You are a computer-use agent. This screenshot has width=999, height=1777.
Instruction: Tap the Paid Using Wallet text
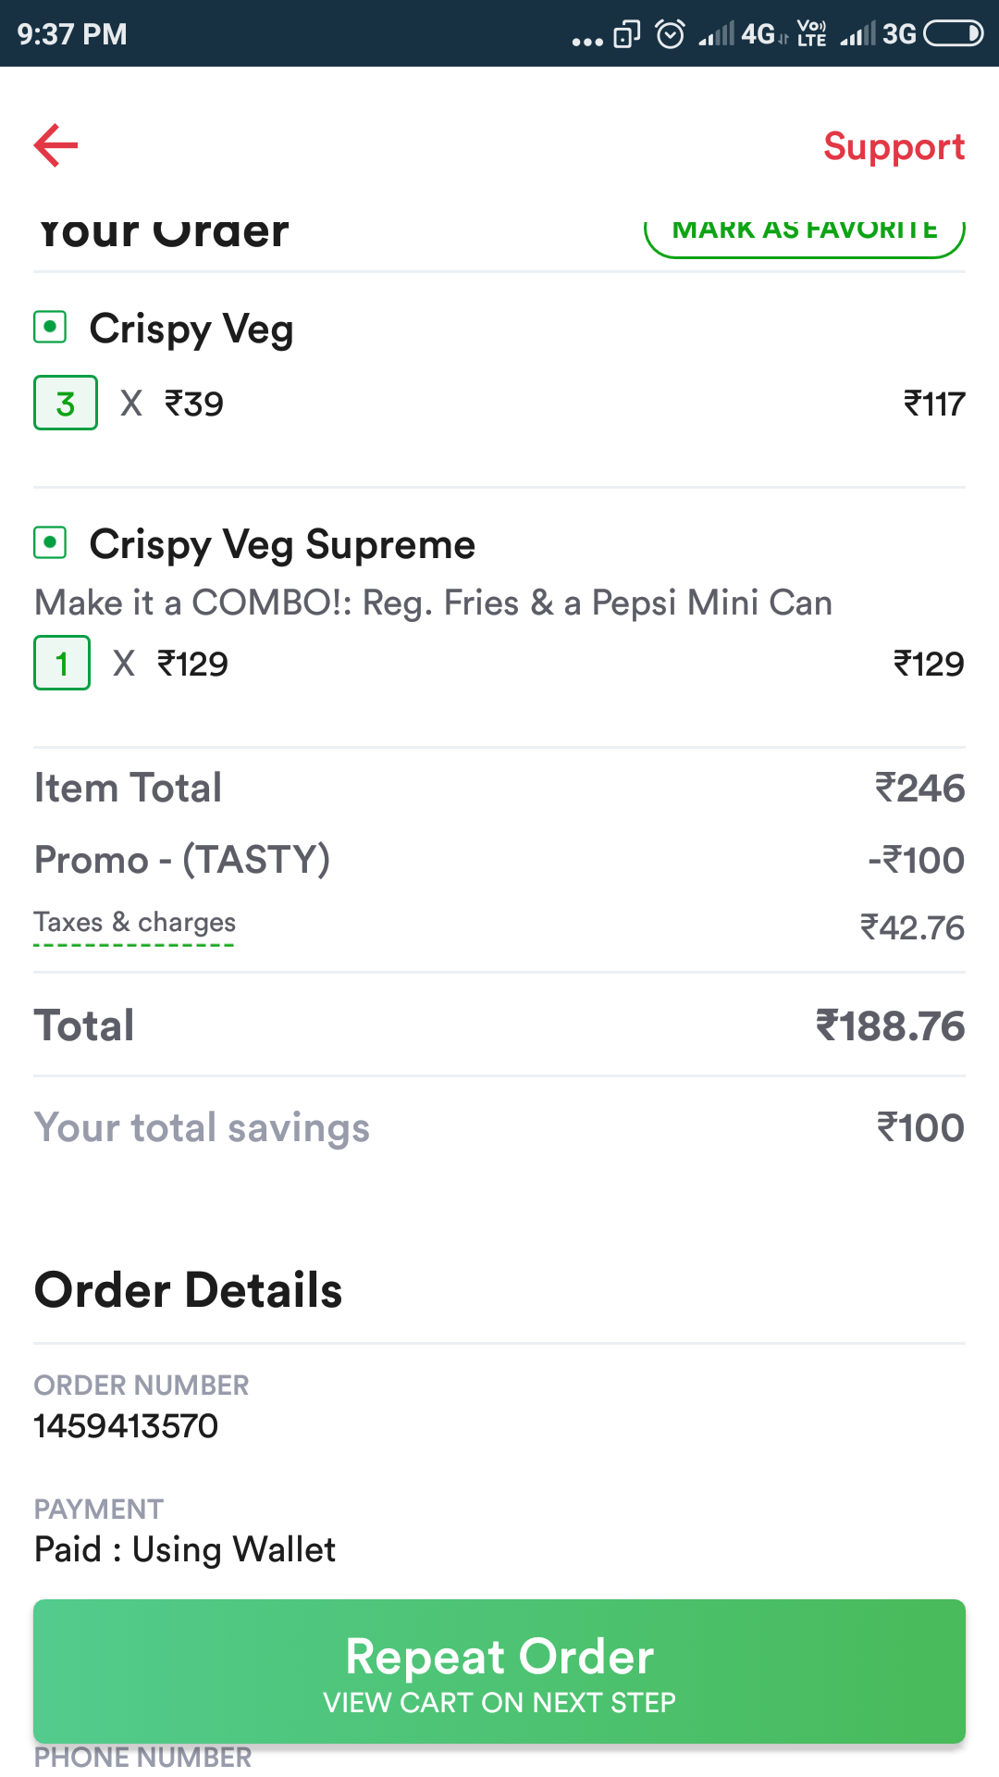(x=185, y=1549)
